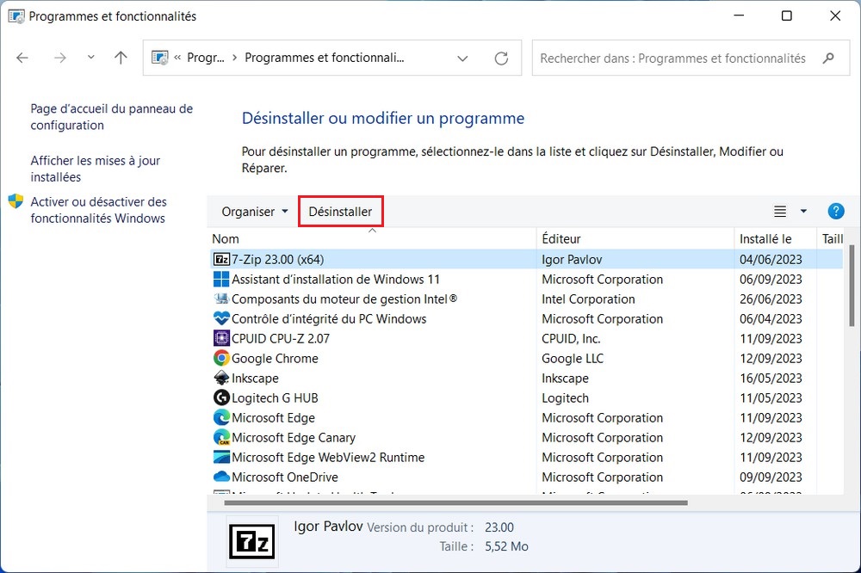Click the install date 26/06/2023

point(771,299)
